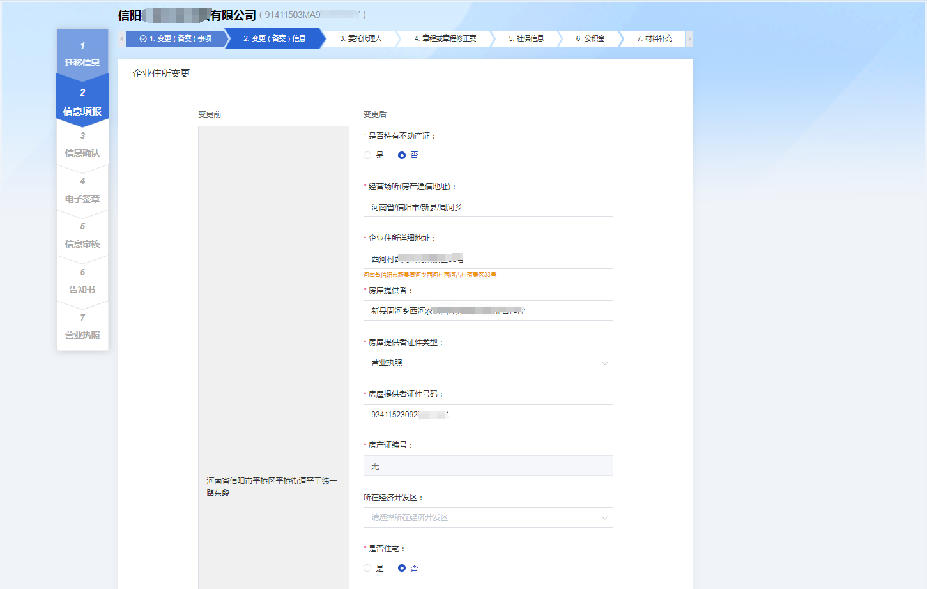Click the 经营场所 address field
This screenshot has height=589, width=927.
tap(488, 207)
